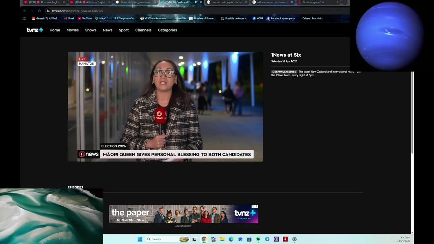The image size is (434, 244).
Task: Open the 'Possible defences t...' bookmark
Action: tap(234, 19)
